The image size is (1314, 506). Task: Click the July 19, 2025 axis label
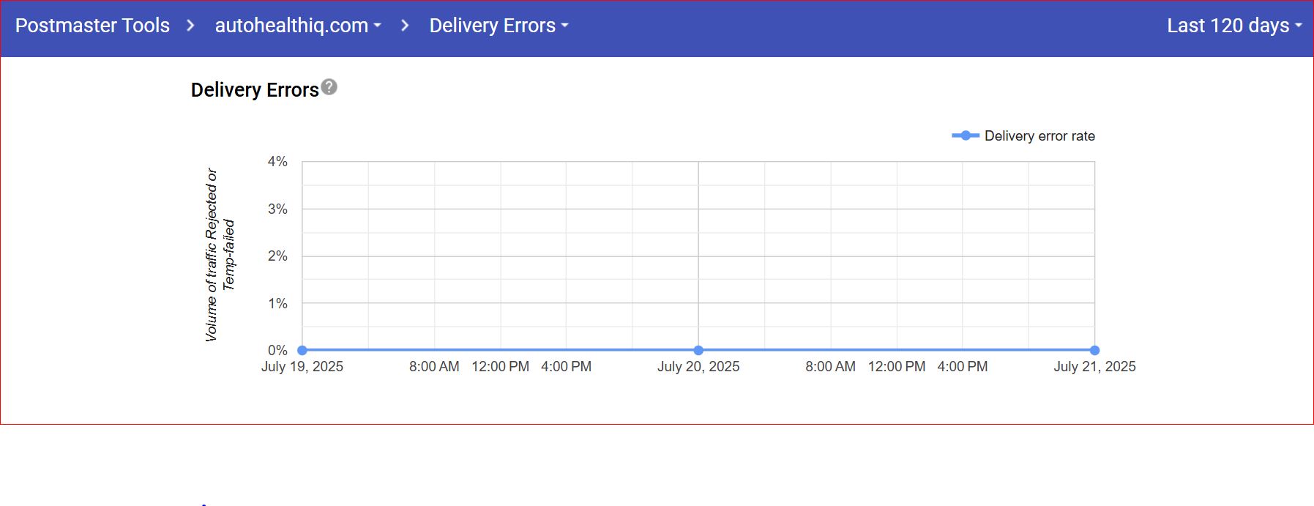pos(302,367)
